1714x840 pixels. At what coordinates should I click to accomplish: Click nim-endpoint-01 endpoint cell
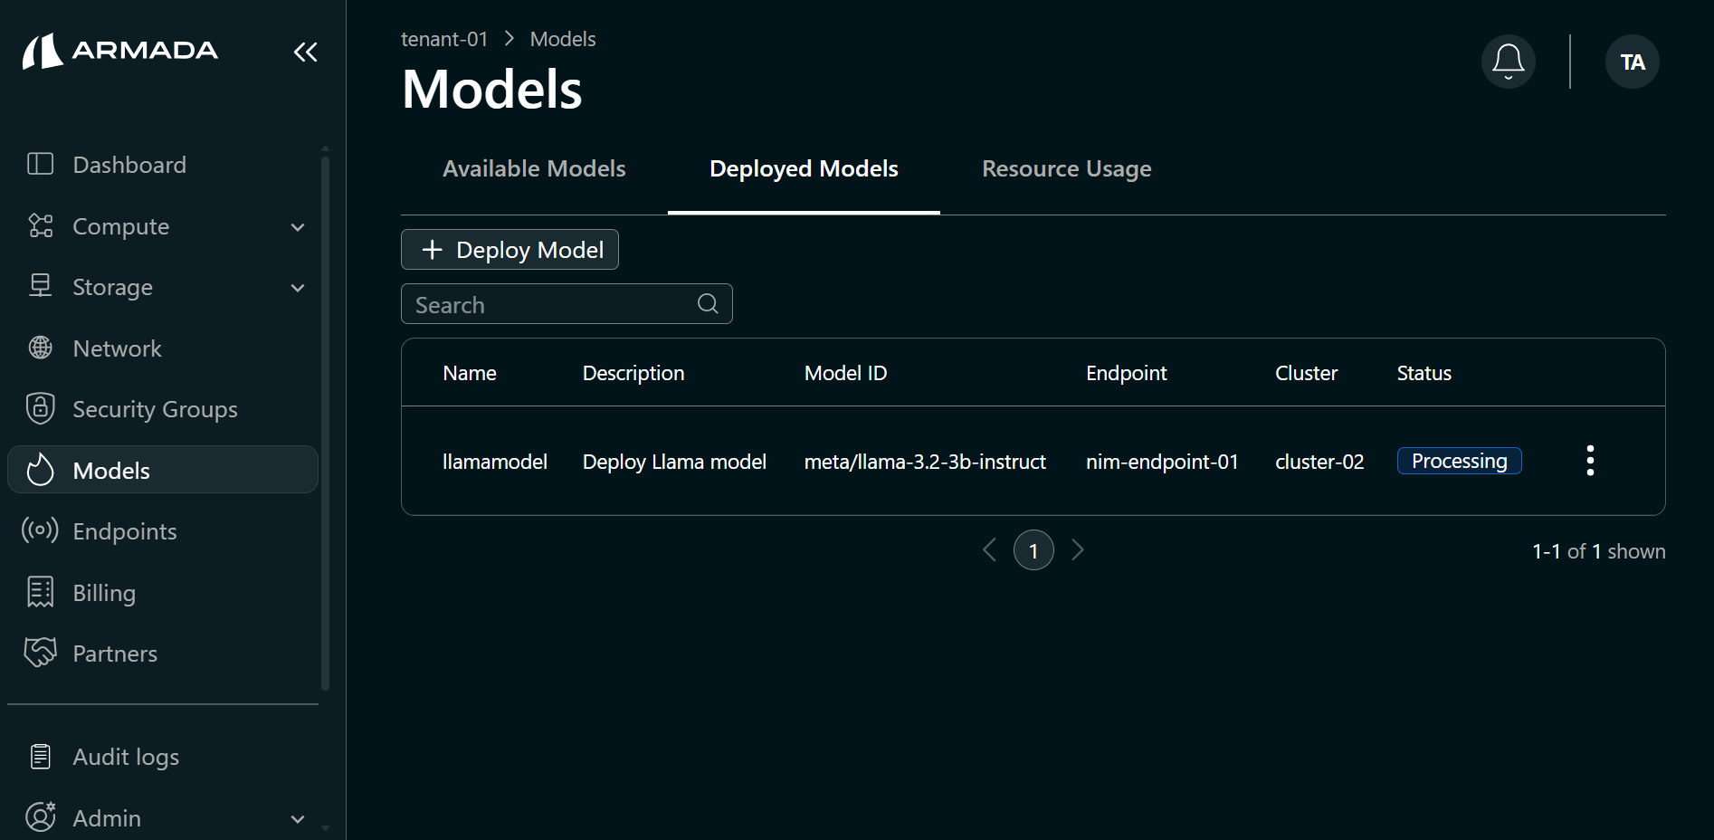tap(1162, 462)
